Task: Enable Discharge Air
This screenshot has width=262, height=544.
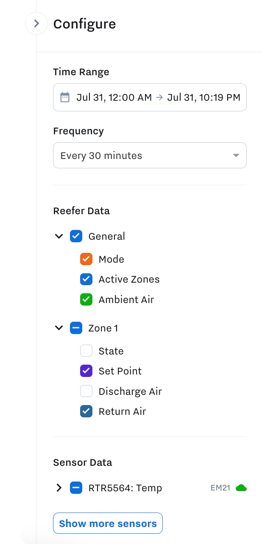Action: coord(86,391)
